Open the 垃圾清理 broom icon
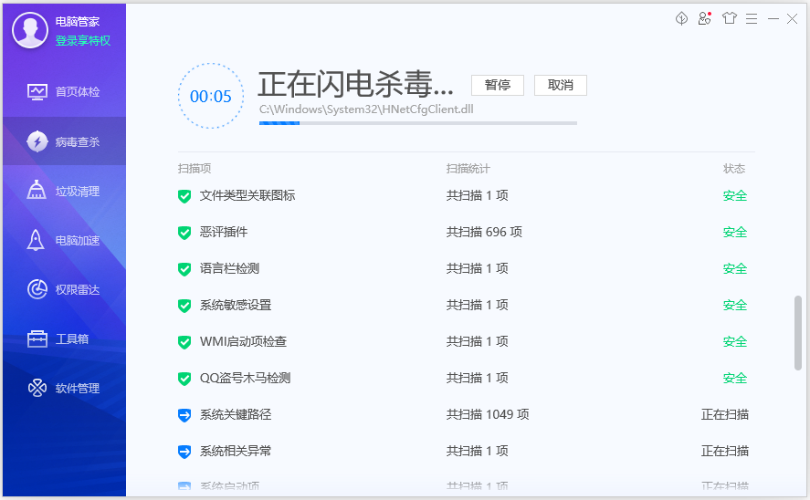Screen dimensions: 810x500 tap(37, 191)
